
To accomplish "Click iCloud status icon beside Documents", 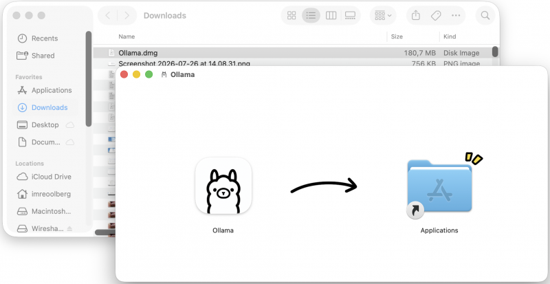I will click(x=70, y=142).
